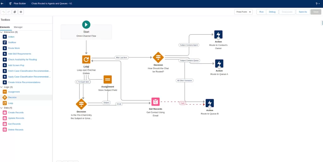Select Apply Case Classification Recommendations icon

tap(5, 77)
